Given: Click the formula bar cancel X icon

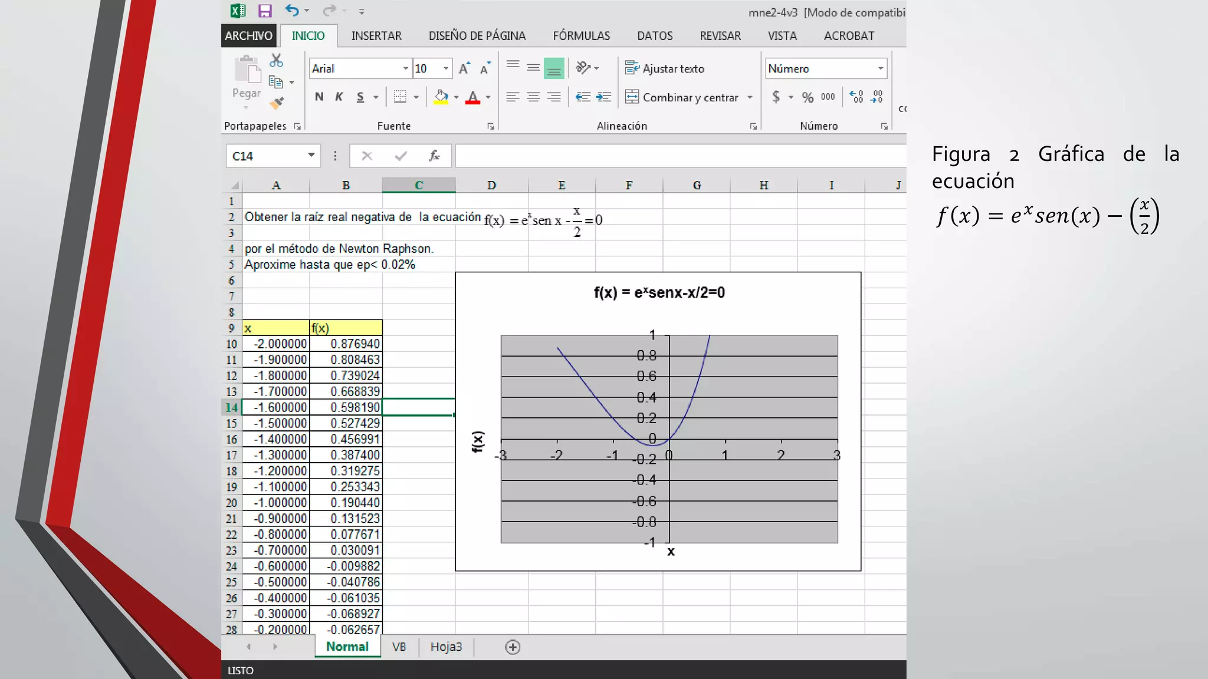Looking at the screenshot, I should click(x=367, y=156).
